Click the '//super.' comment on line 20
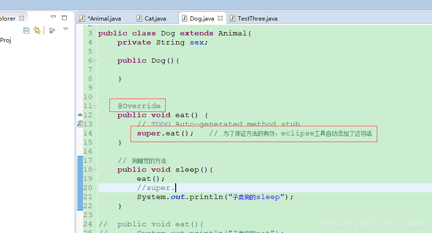432x233 pixels. [x=156, y=188]
